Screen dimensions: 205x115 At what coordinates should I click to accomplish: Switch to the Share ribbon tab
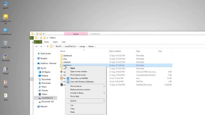point(55,42)
